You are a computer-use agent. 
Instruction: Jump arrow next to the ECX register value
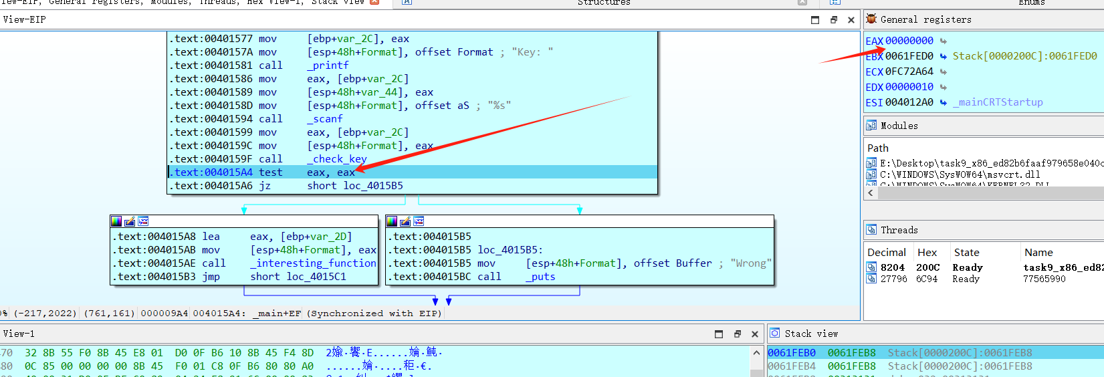[x=944, y=72]
